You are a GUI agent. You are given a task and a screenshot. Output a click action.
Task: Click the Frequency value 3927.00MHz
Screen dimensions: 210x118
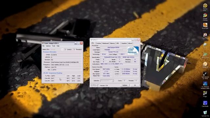coord(66,65)
